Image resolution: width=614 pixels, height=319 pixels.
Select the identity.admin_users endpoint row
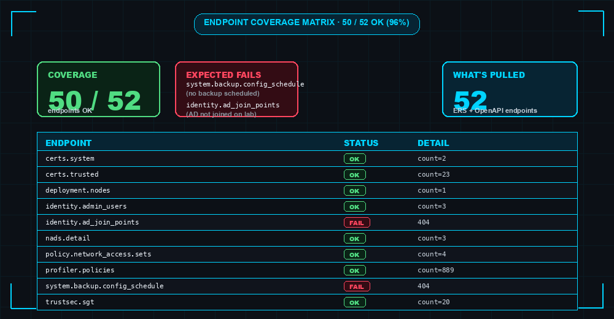click(x=308, y=206)
